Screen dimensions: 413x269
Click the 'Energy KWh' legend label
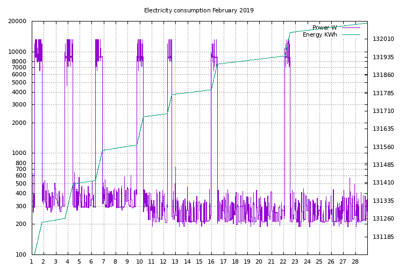[x=319, y=34]
